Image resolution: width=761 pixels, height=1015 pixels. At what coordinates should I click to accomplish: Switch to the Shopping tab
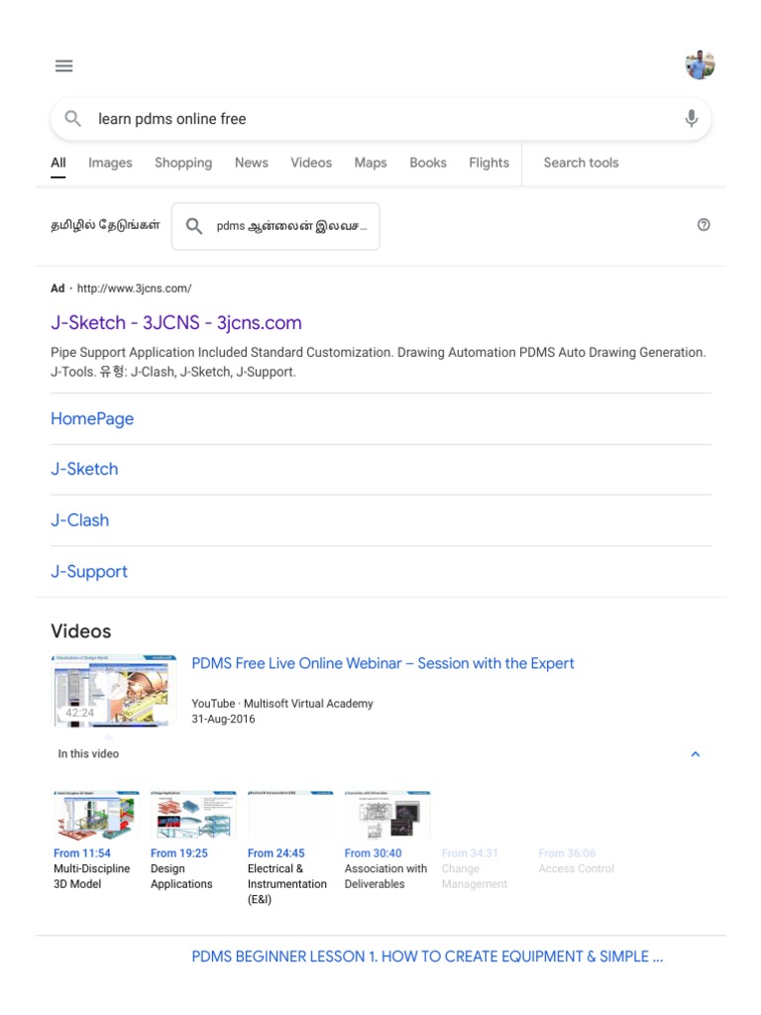tap(183, 164)
